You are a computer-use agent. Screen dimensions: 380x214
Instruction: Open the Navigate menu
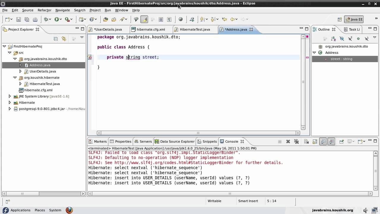pos(63,10)
